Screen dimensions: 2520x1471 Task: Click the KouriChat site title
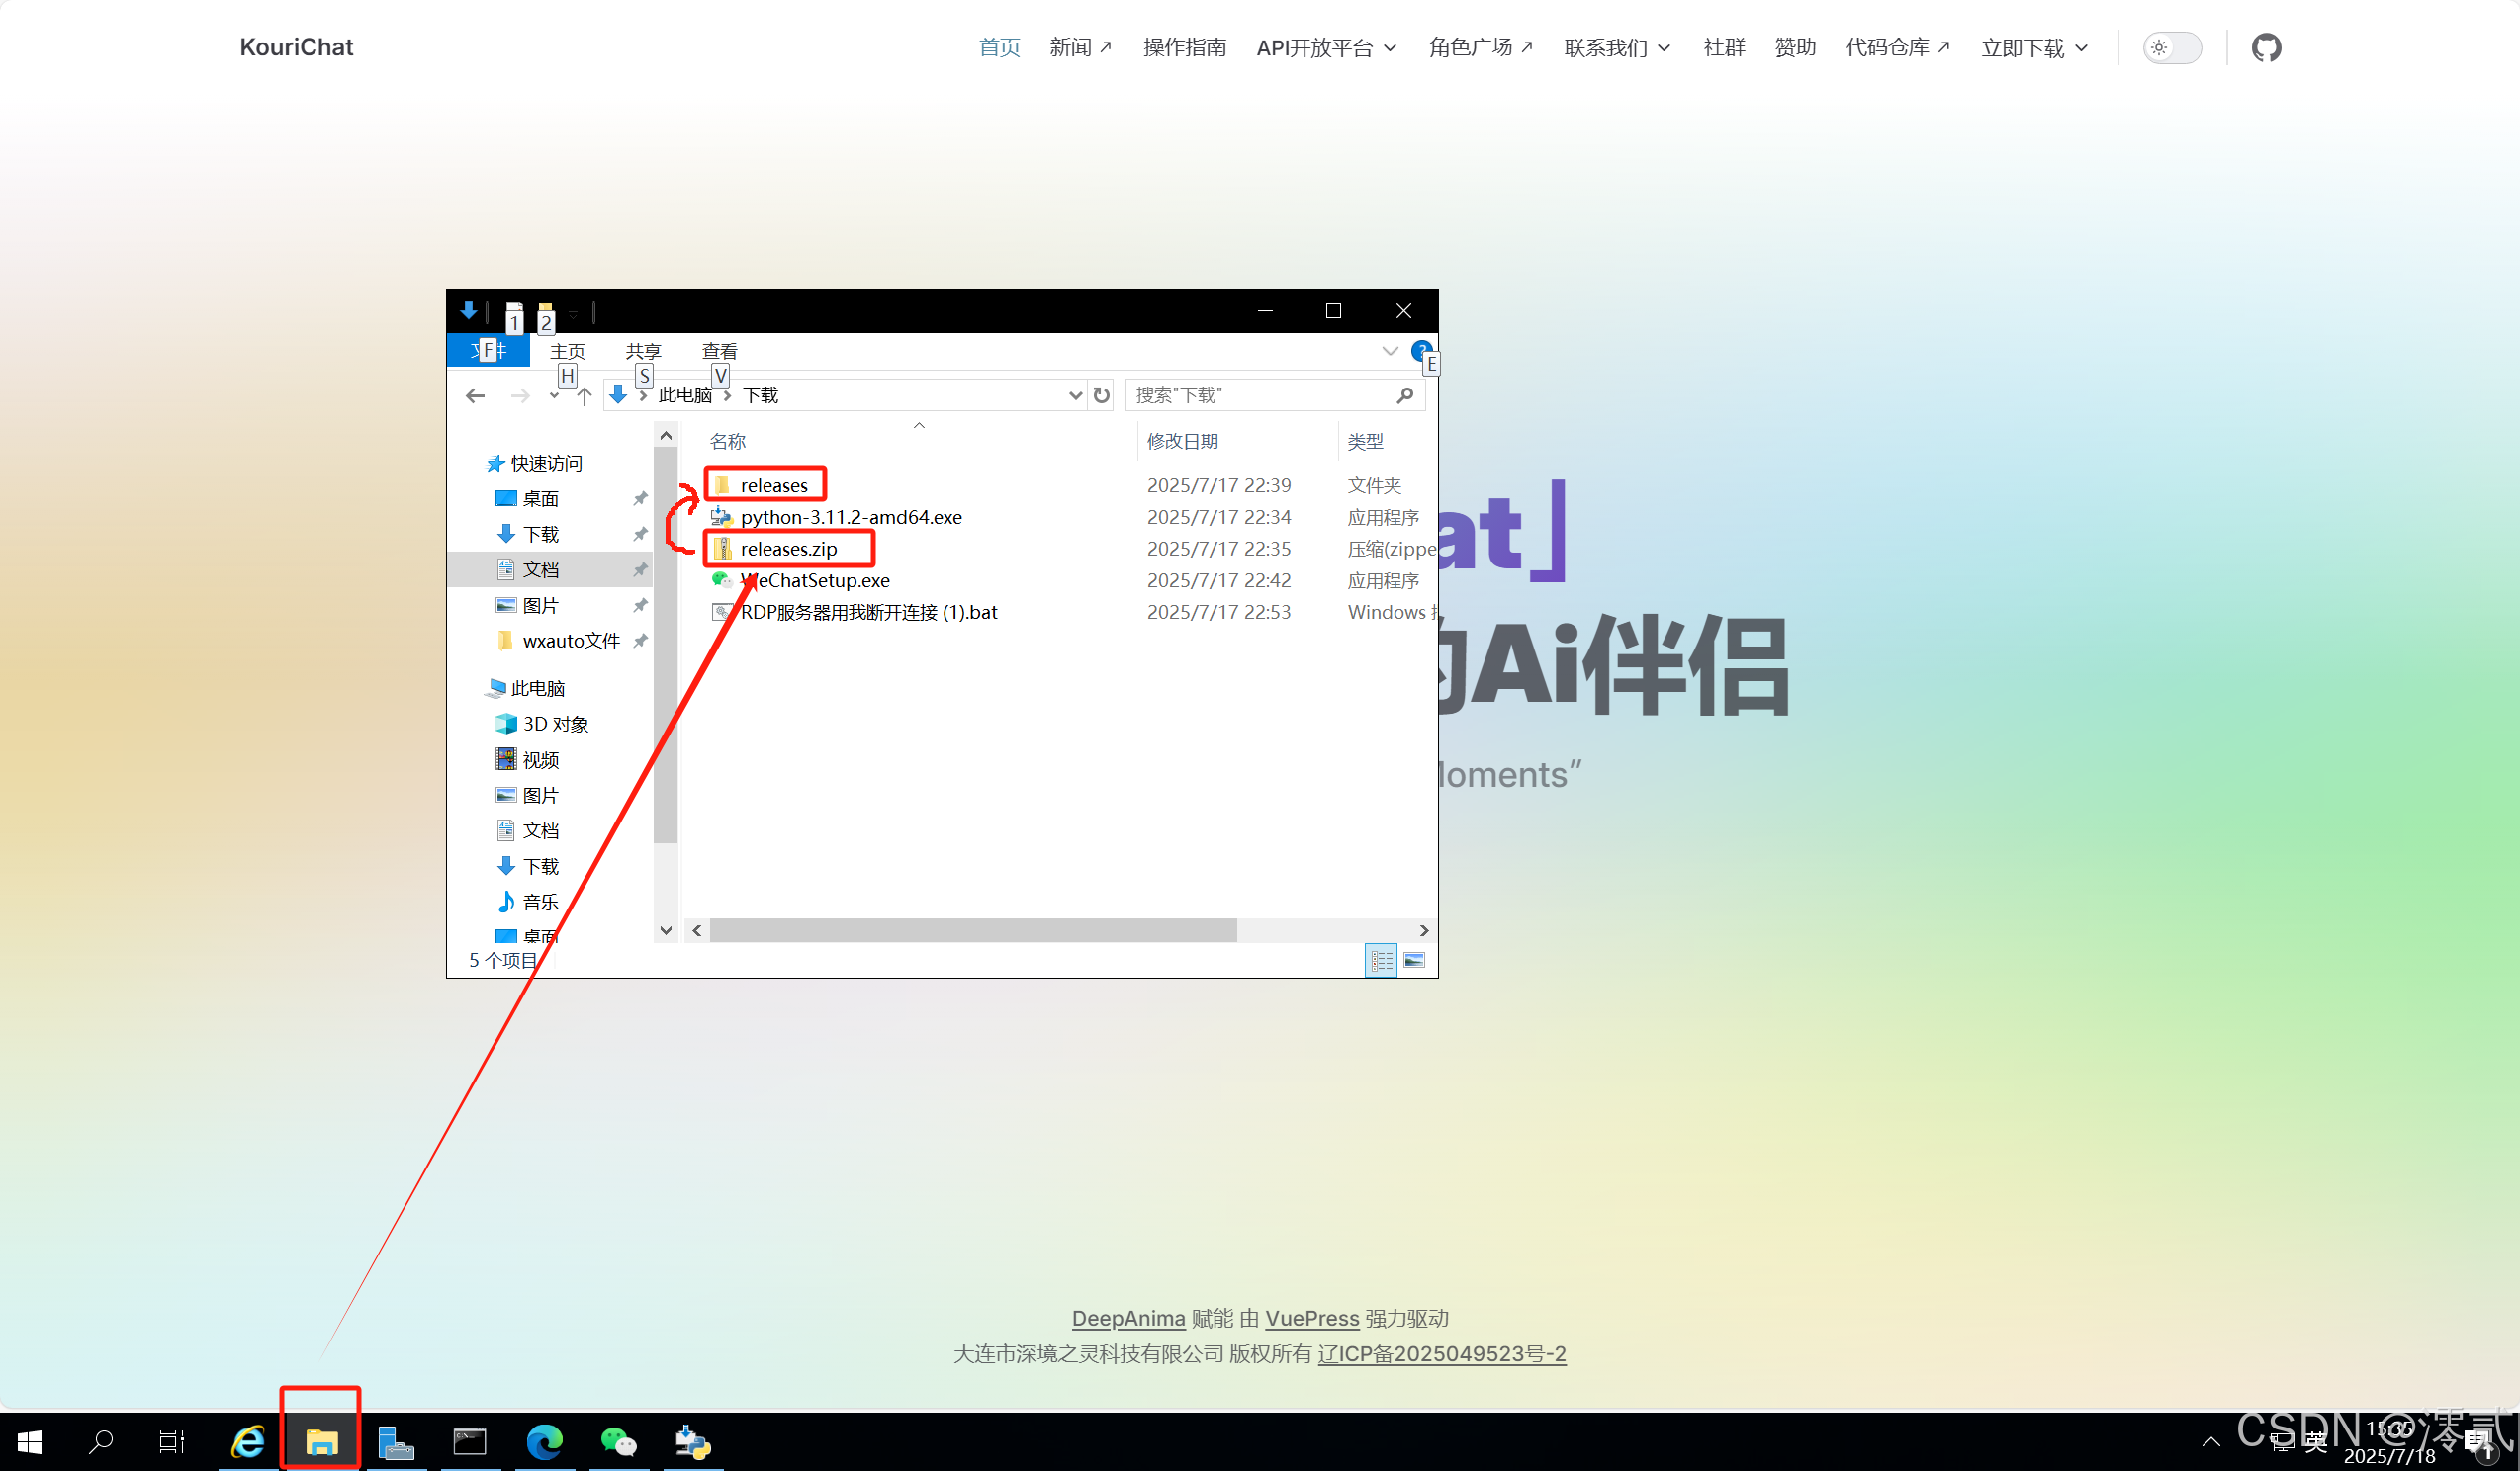coord(296,47)
